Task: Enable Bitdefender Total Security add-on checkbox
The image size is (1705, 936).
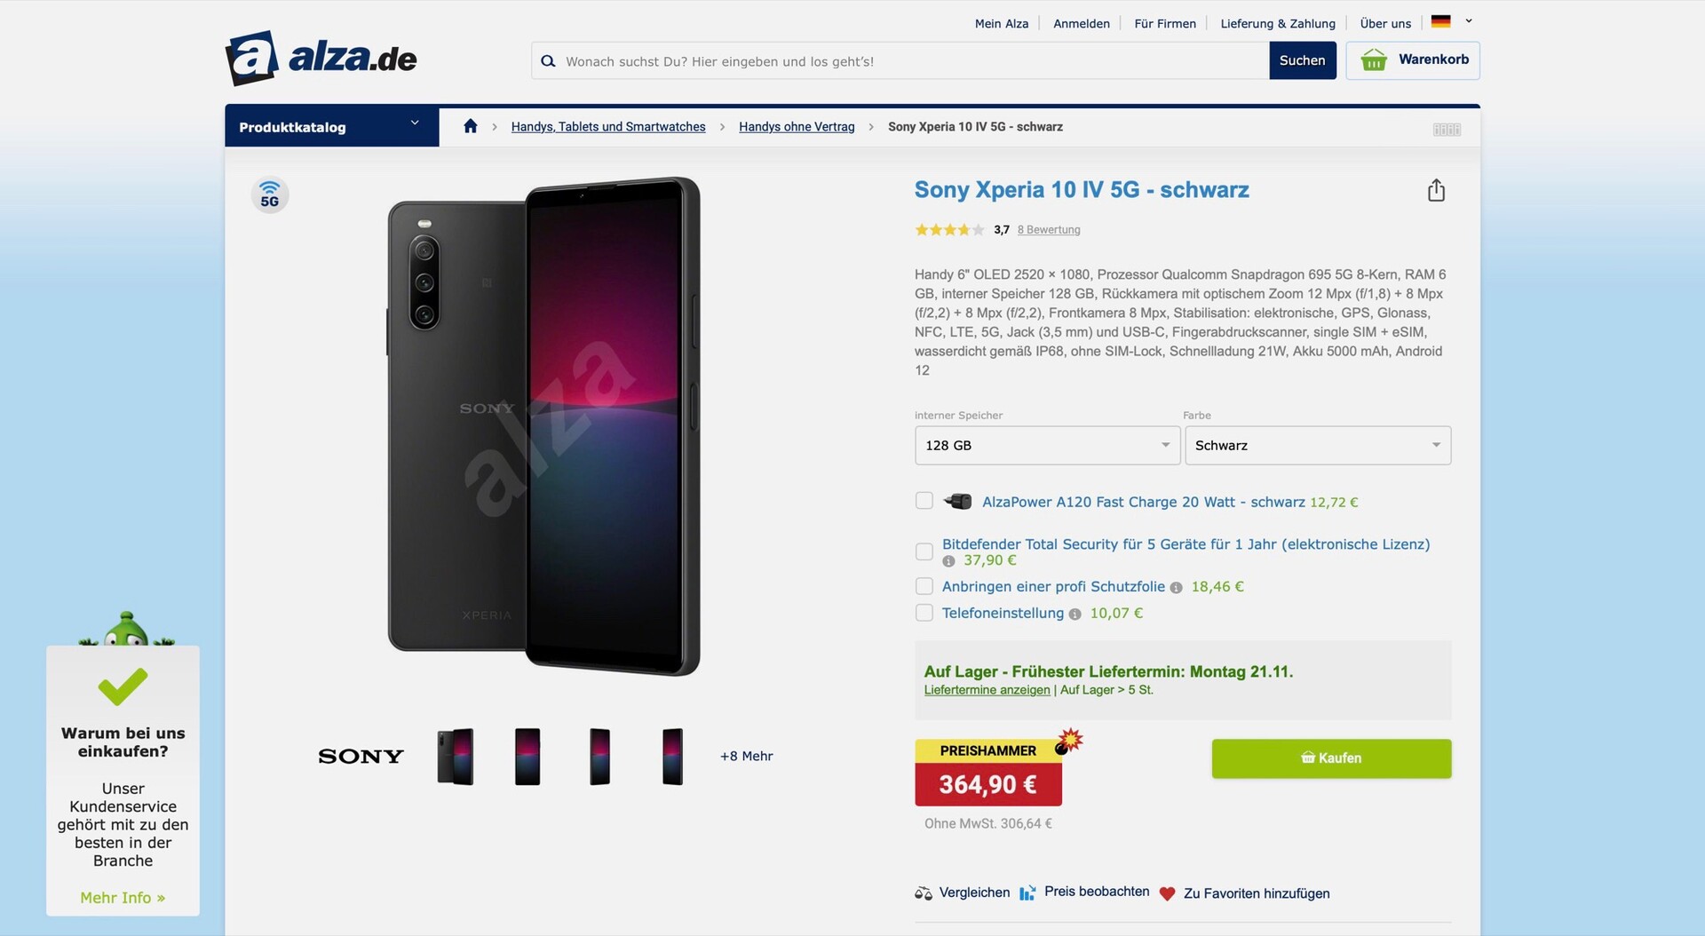Action: 924,551
